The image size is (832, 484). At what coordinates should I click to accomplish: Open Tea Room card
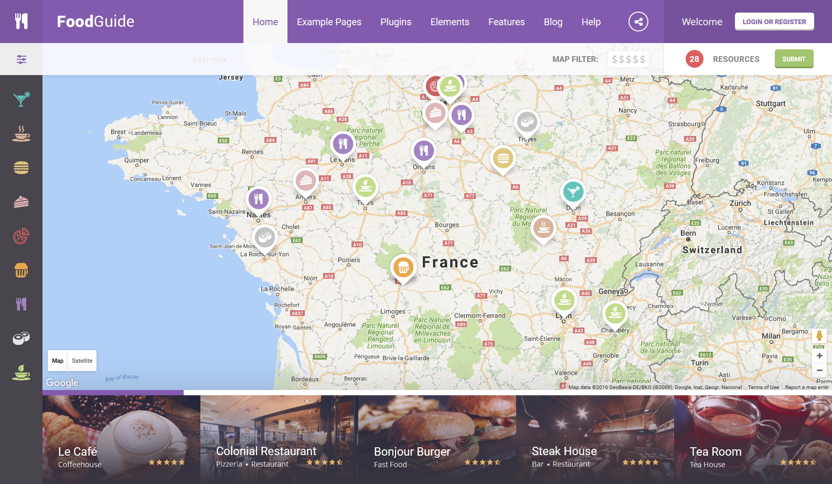[x=753, y=439]
